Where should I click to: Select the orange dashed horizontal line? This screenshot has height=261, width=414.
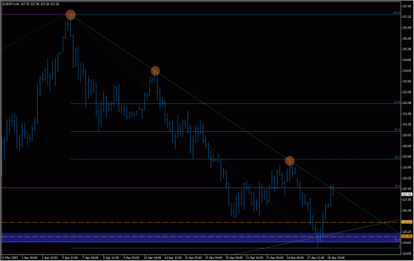(x=201, y=223)
